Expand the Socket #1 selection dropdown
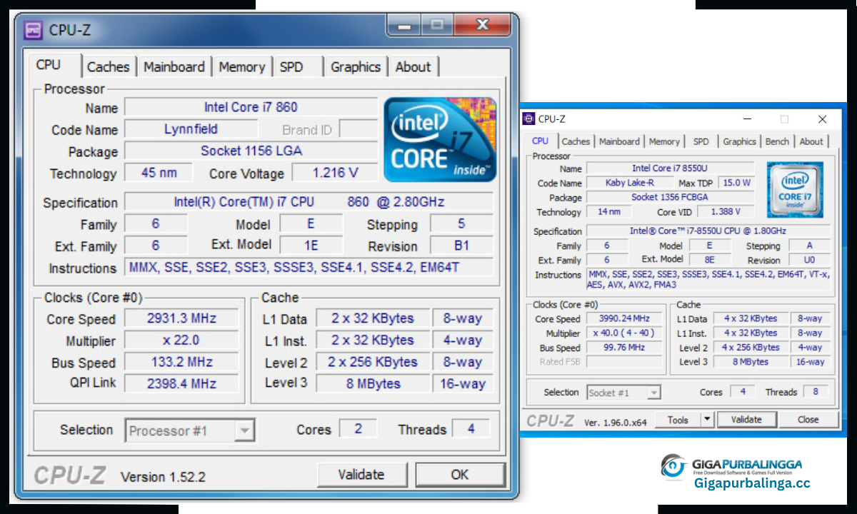The image size is (857, 514). tap(653, 393)
